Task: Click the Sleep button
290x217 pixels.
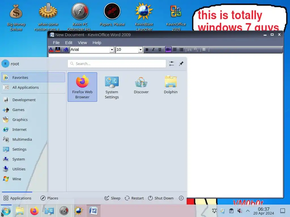Action: pos(112,198)
